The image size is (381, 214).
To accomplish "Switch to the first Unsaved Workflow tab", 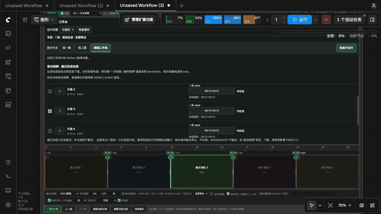I will point(24,5).
